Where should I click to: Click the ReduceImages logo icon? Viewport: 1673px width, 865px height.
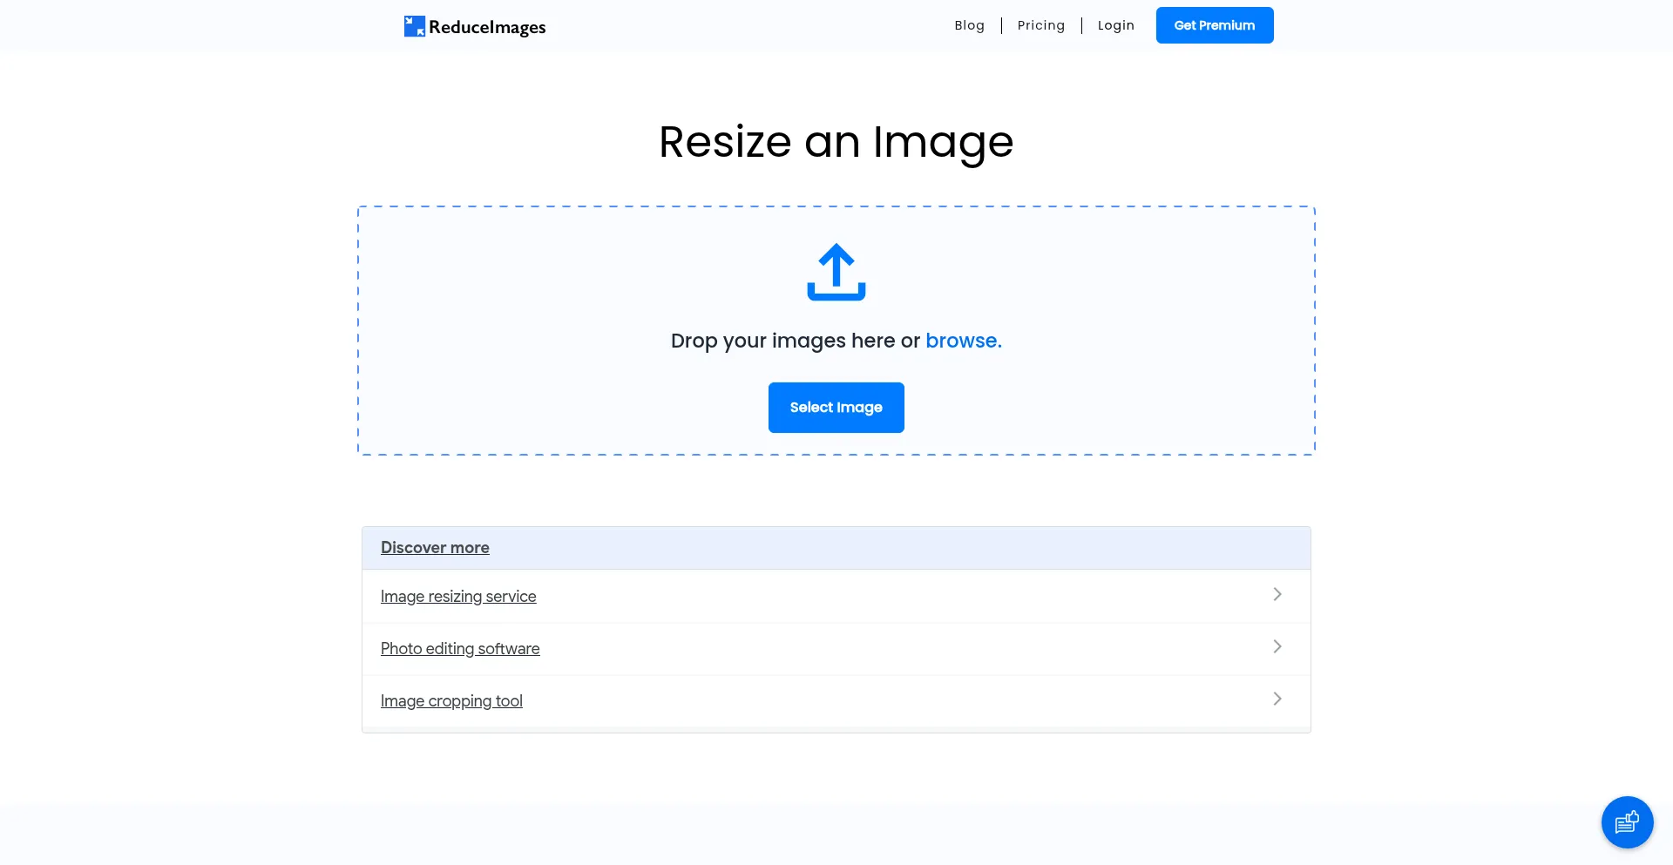414,26
